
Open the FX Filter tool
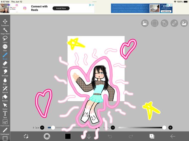click(5, 48)
